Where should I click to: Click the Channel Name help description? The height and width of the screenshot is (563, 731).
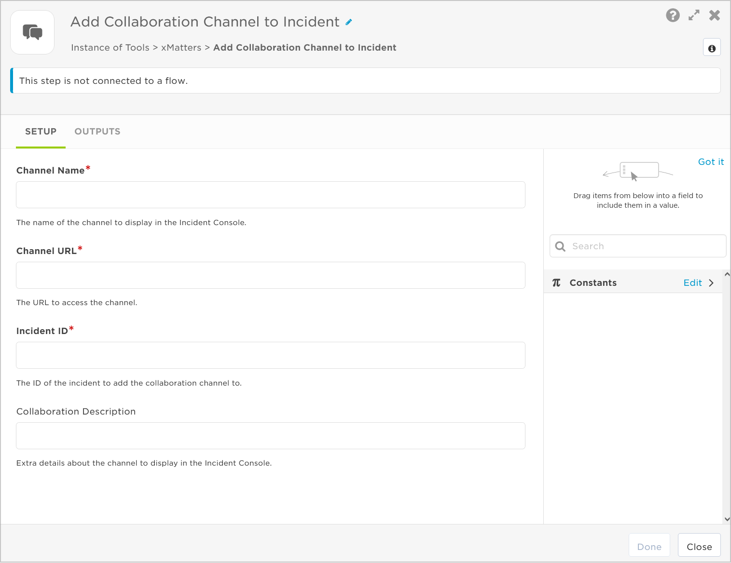[131, 223]
